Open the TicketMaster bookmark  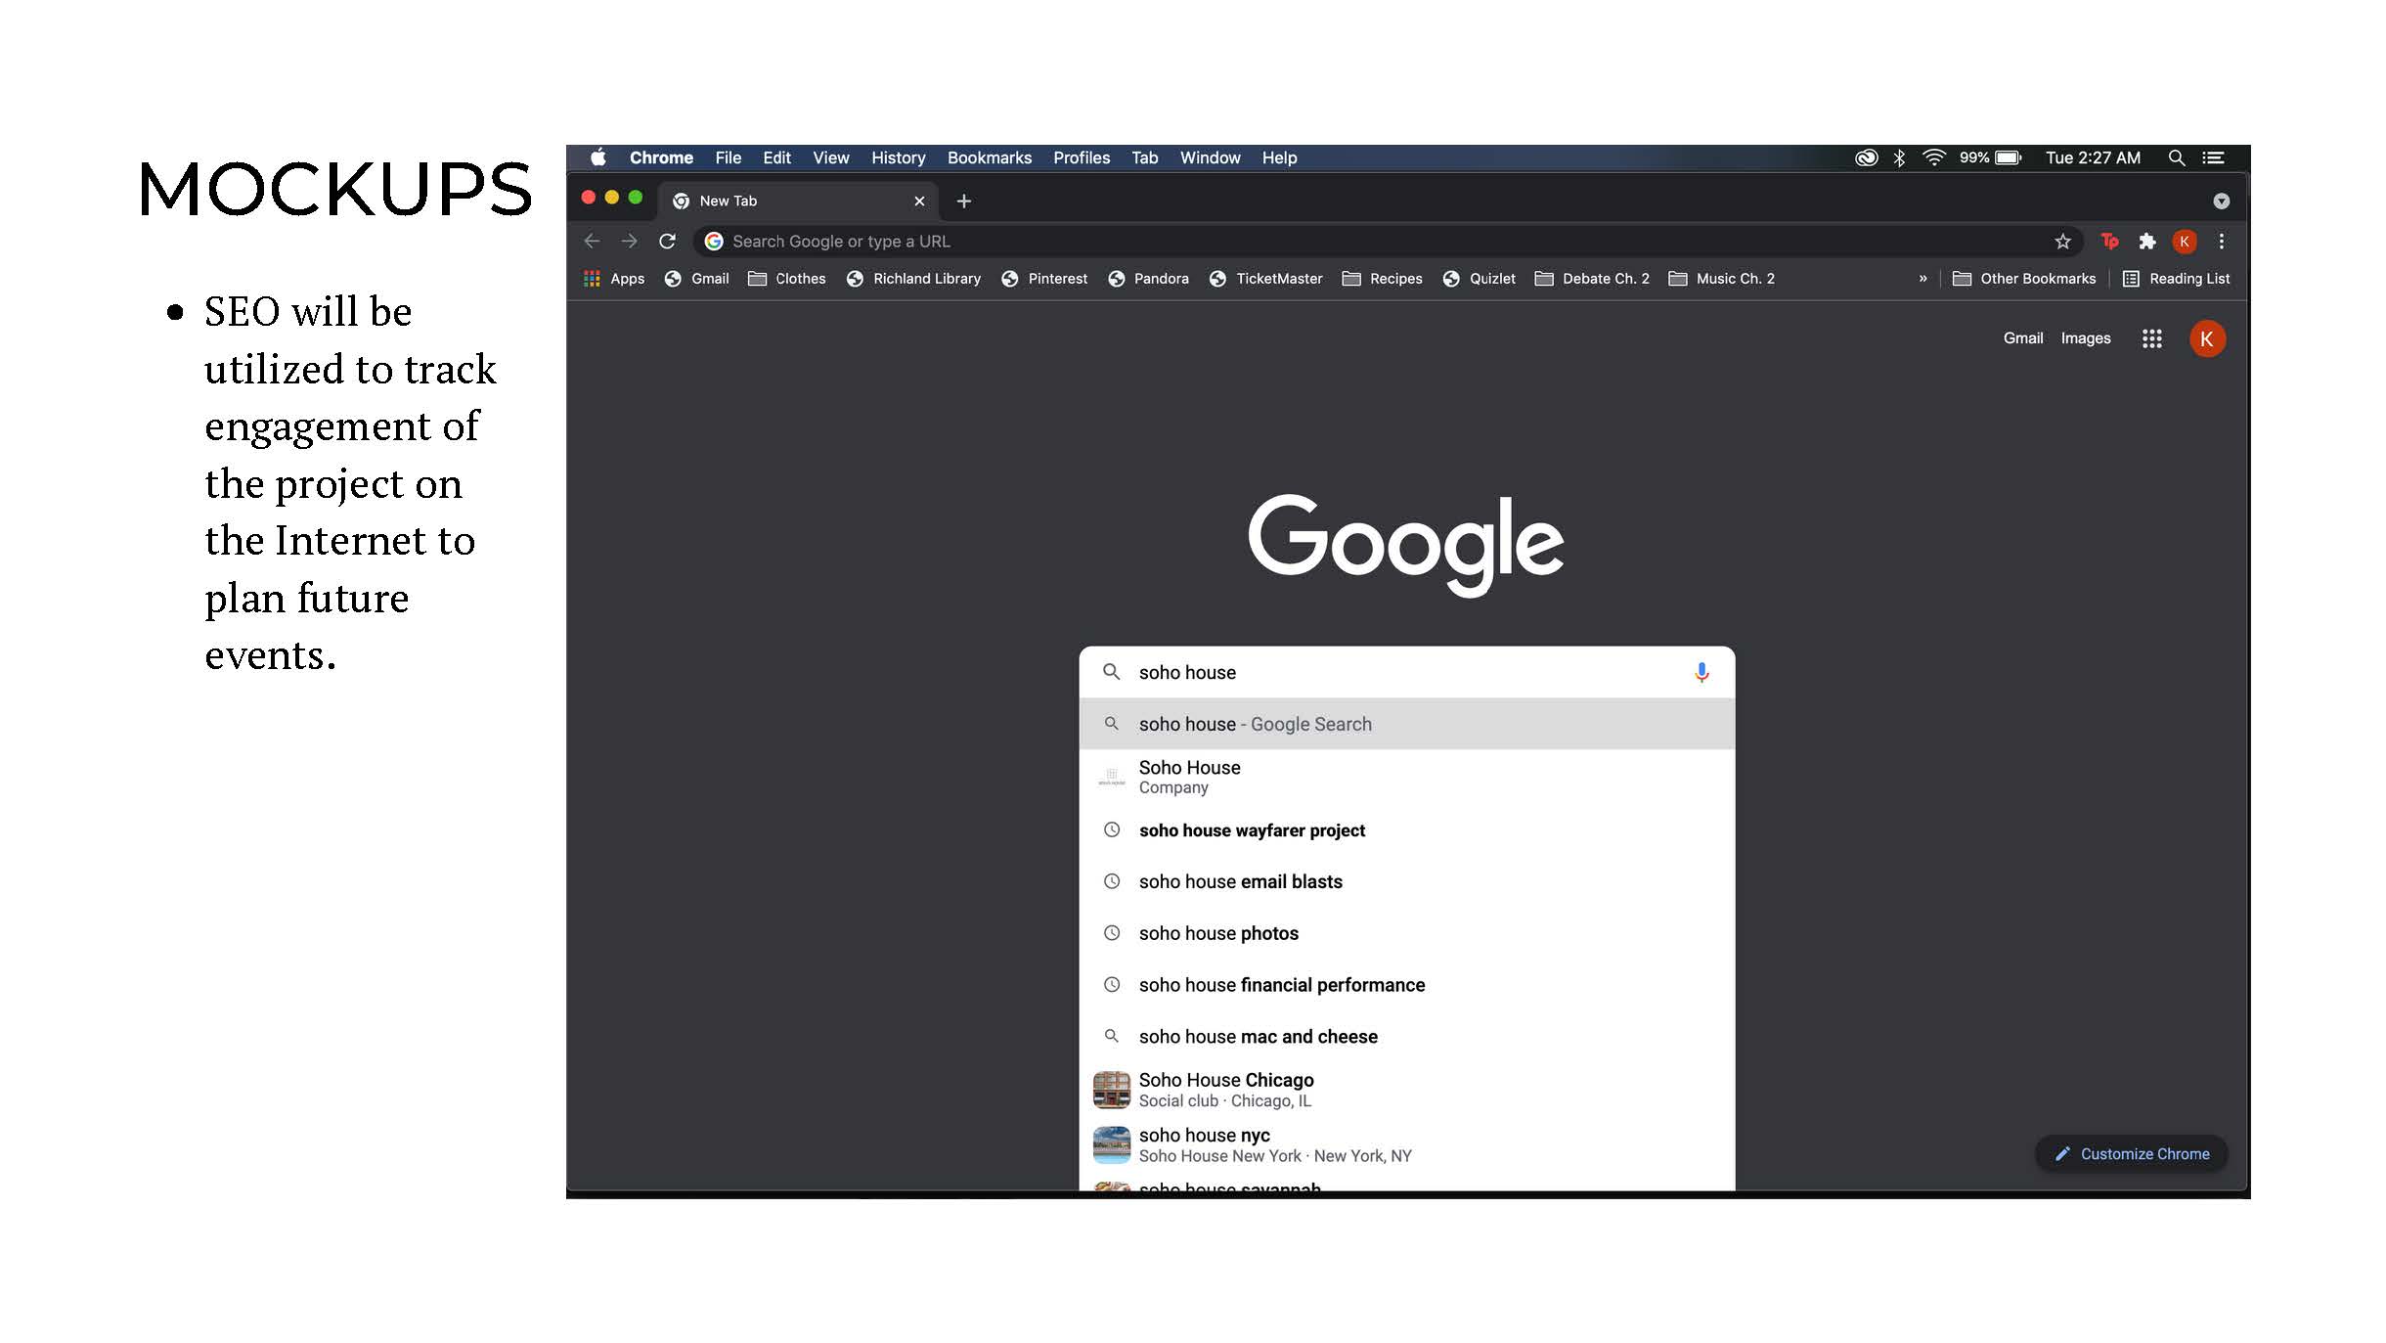1265,279
